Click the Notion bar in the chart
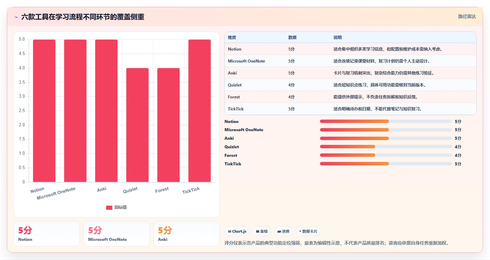The image size is (490, 260). [x=44, y=111]
